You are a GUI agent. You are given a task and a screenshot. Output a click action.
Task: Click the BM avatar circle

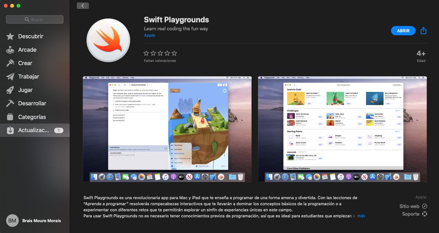tap(12, 221)
